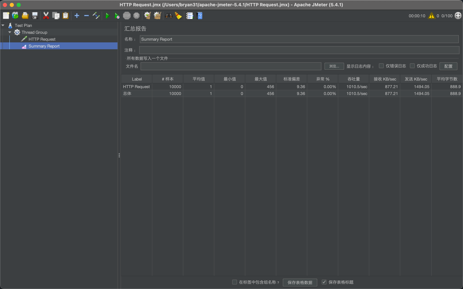Click the 浏览... button to browse files
The image size is (463, 289).
pos(333,66)
